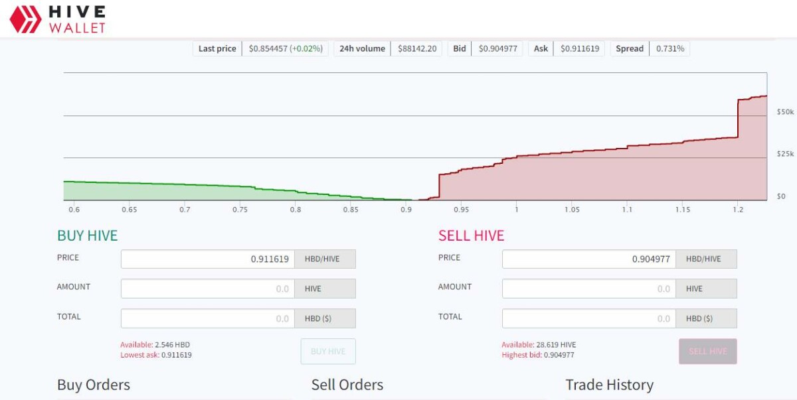
Task: Focus the Buy amount HIVE field
Action: (x=208, y=289)
